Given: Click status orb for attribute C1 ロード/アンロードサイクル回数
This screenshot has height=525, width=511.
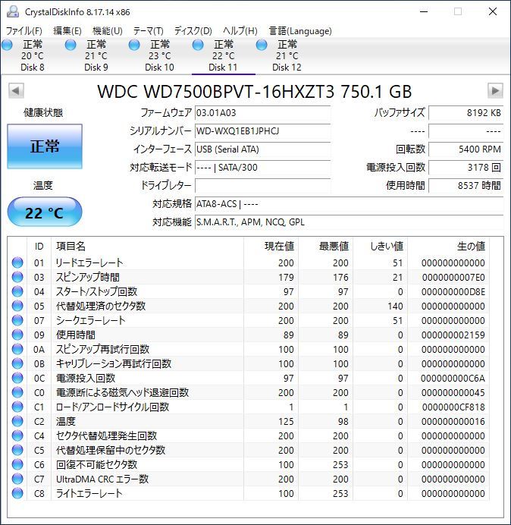Looking at the screenshot, I should pos(17,407).
